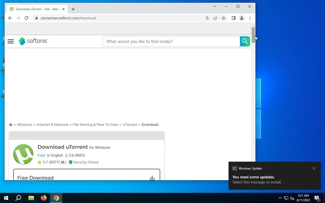The width and height of the screenshot is (325, 203).
Task: Select the Download uTorrent tab
Action: pyautogui.click(x=37, y=9)
